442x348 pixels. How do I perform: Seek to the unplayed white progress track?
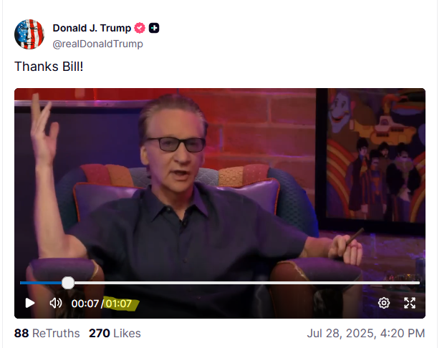coord(247,283)
